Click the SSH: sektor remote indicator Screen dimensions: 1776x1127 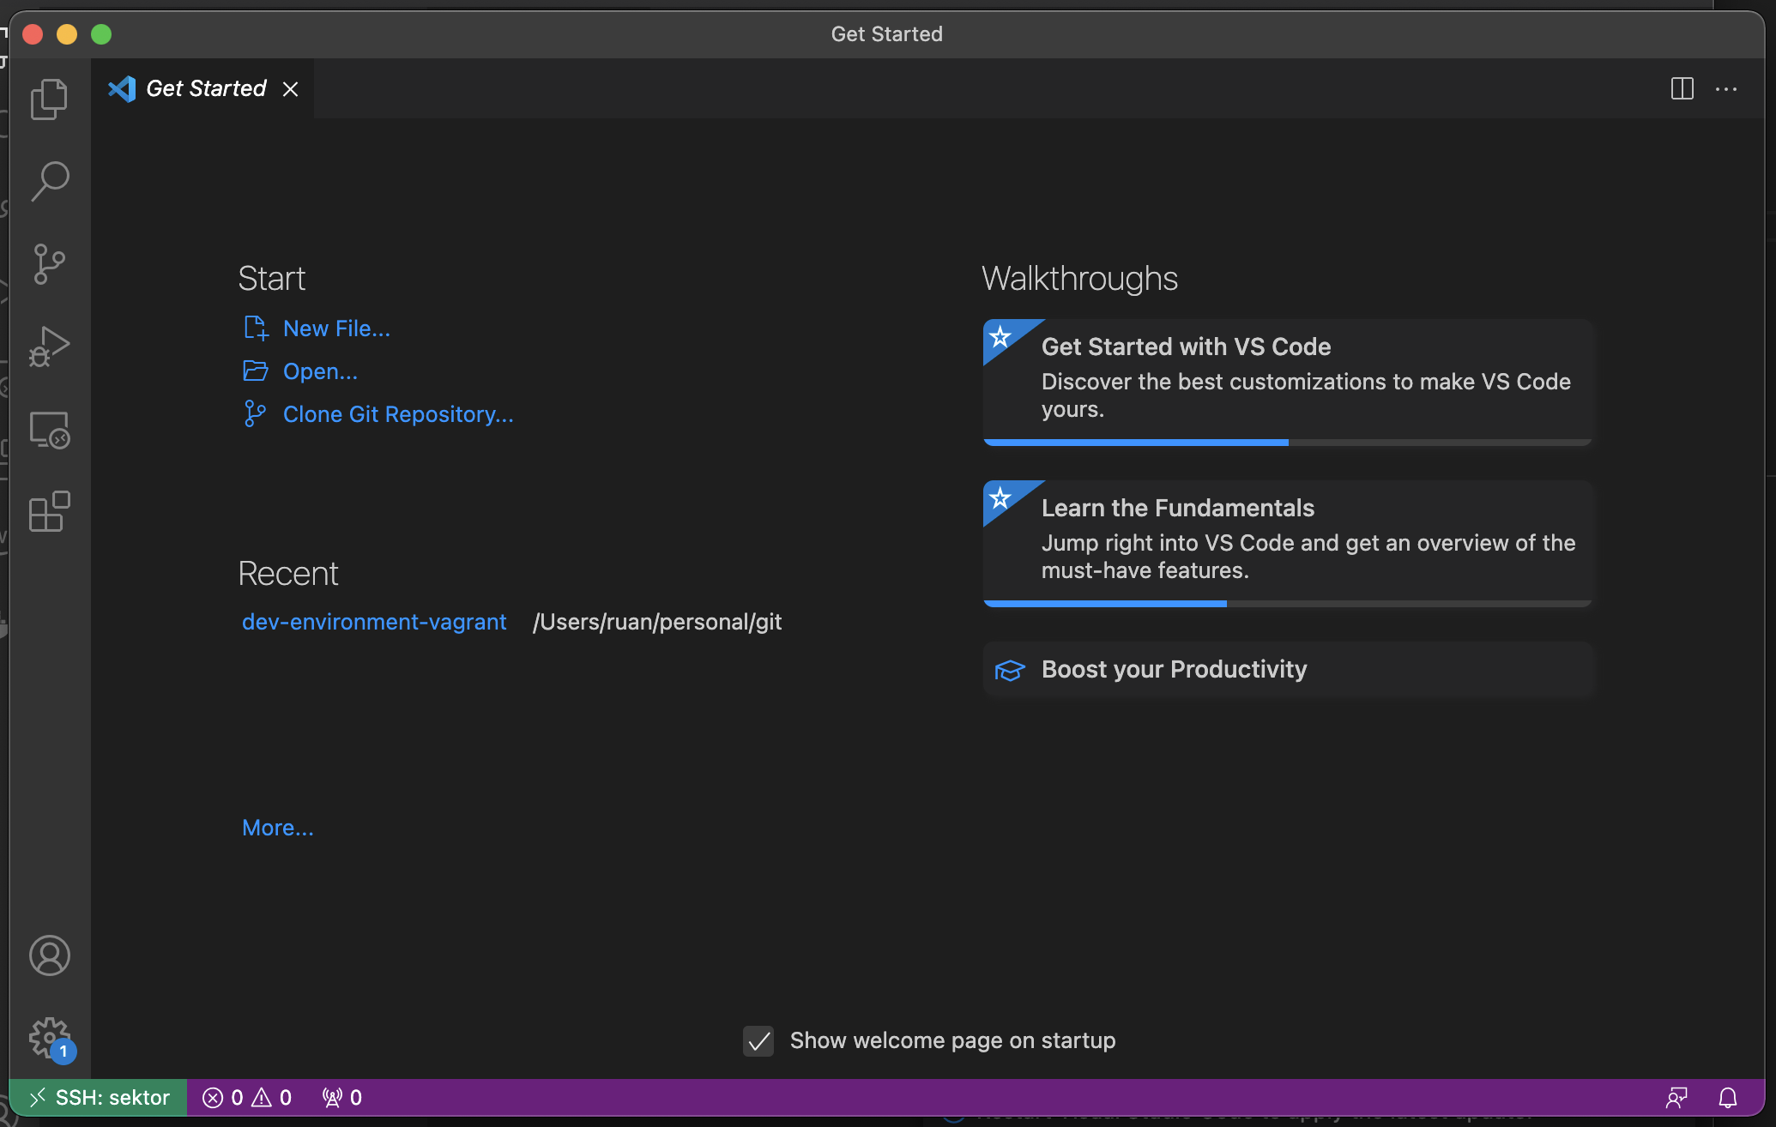(99, 1098)
